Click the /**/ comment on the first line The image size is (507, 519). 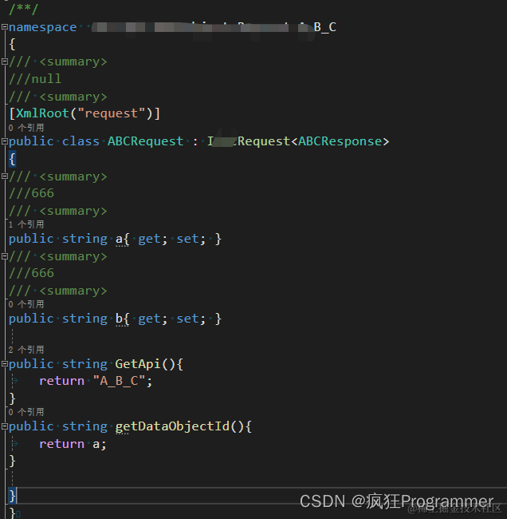point(23,9)
